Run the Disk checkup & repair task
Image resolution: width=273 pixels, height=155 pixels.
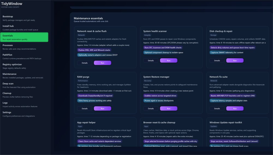(x=235, y=60)
